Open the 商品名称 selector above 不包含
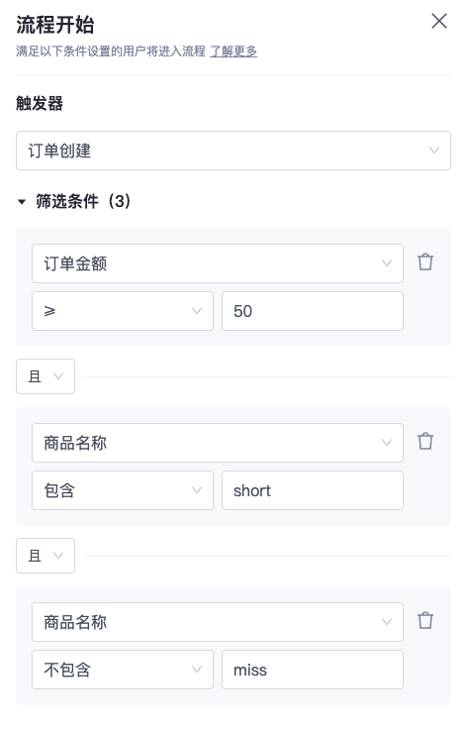Image resolution: width=470 pixels, height=731 pixels. click(218, 622)
